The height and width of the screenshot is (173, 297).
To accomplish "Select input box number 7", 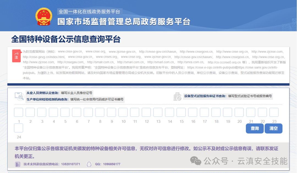I will tap(88, 112).
